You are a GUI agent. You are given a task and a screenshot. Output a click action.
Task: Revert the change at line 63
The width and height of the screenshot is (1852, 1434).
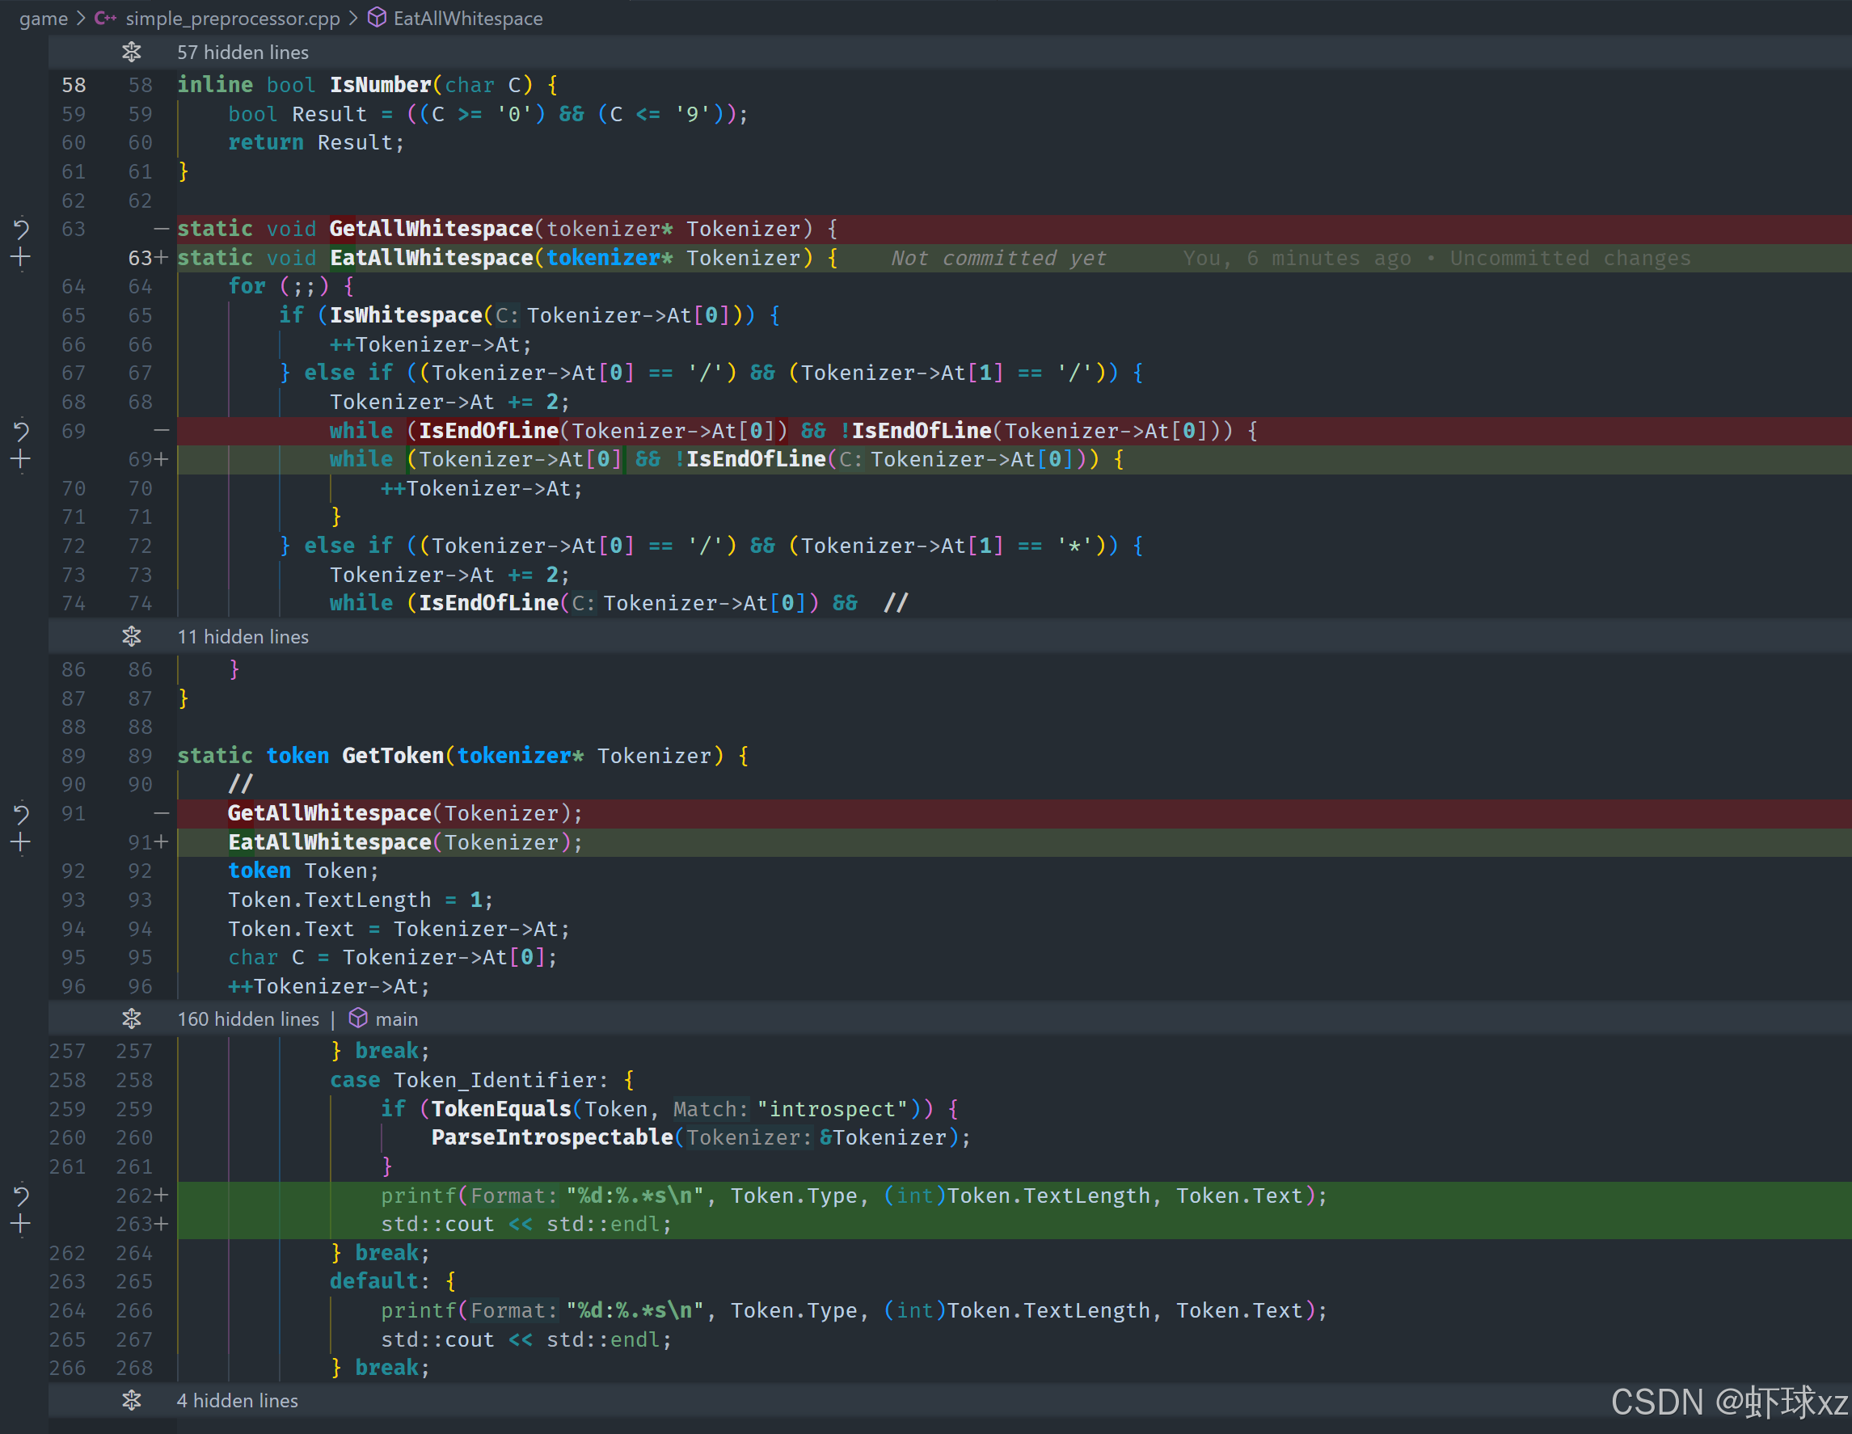pos(21,229)
